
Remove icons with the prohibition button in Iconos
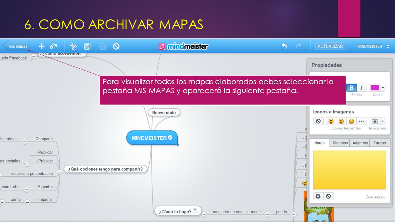318,121
